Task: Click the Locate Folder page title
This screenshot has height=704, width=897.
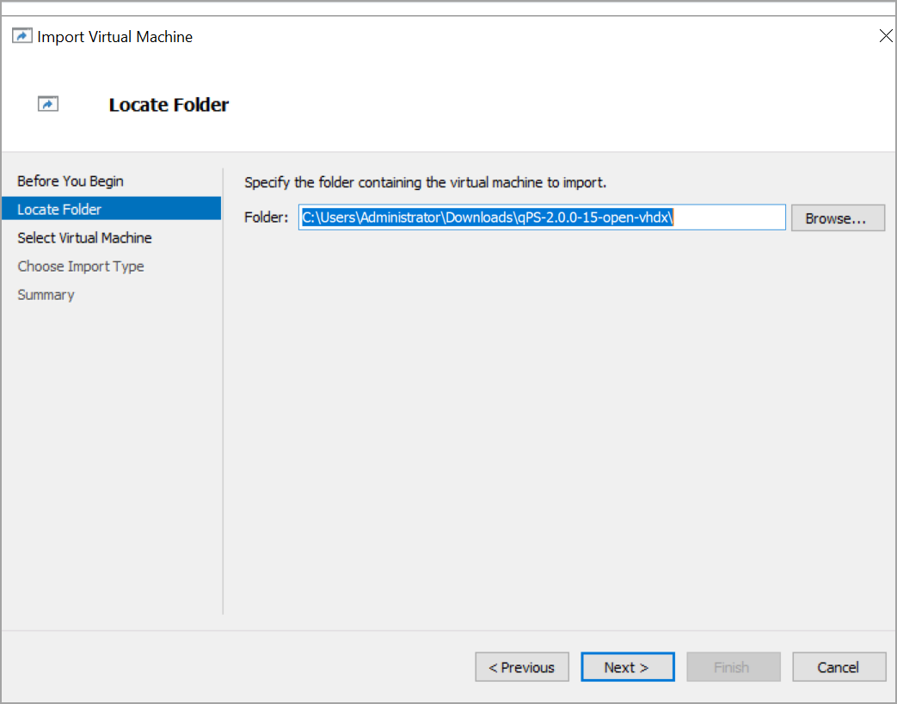Action: pyautogui.click(x=169, y=104)
